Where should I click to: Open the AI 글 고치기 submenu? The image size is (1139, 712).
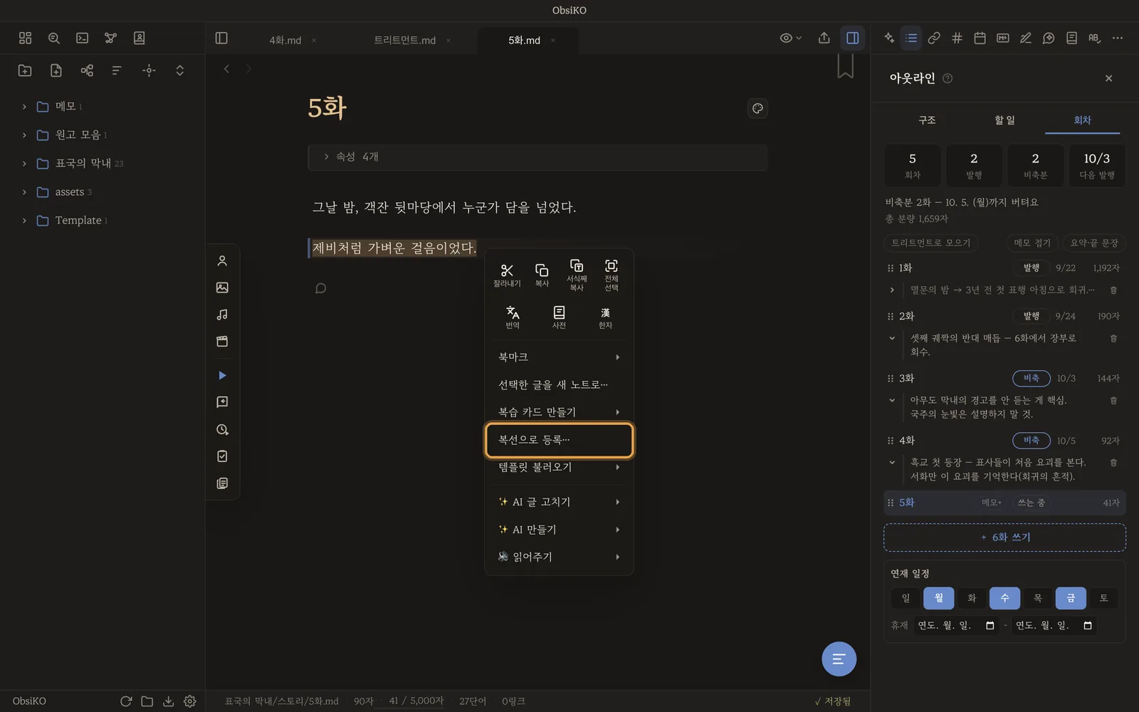[x=559, y=502]
